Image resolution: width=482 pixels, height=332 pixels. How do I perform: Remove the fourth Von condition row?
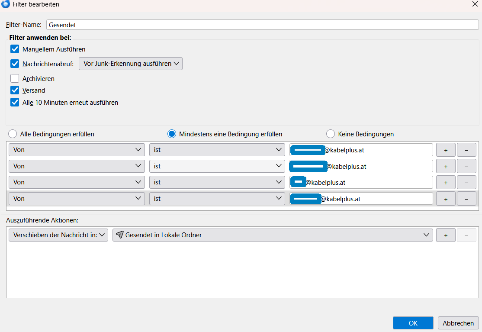pyautogui.click(x=466, y=199)
